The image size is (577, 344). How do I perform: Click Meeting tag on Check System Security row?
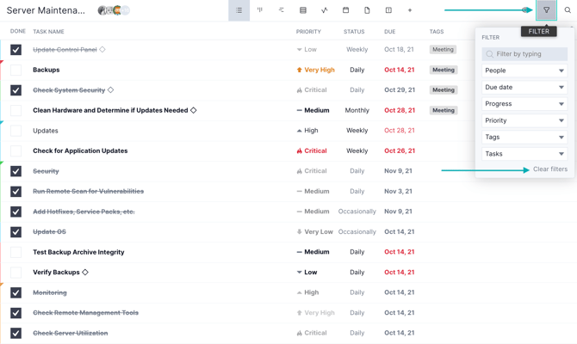pyautogui.click(x=444, y=90)
